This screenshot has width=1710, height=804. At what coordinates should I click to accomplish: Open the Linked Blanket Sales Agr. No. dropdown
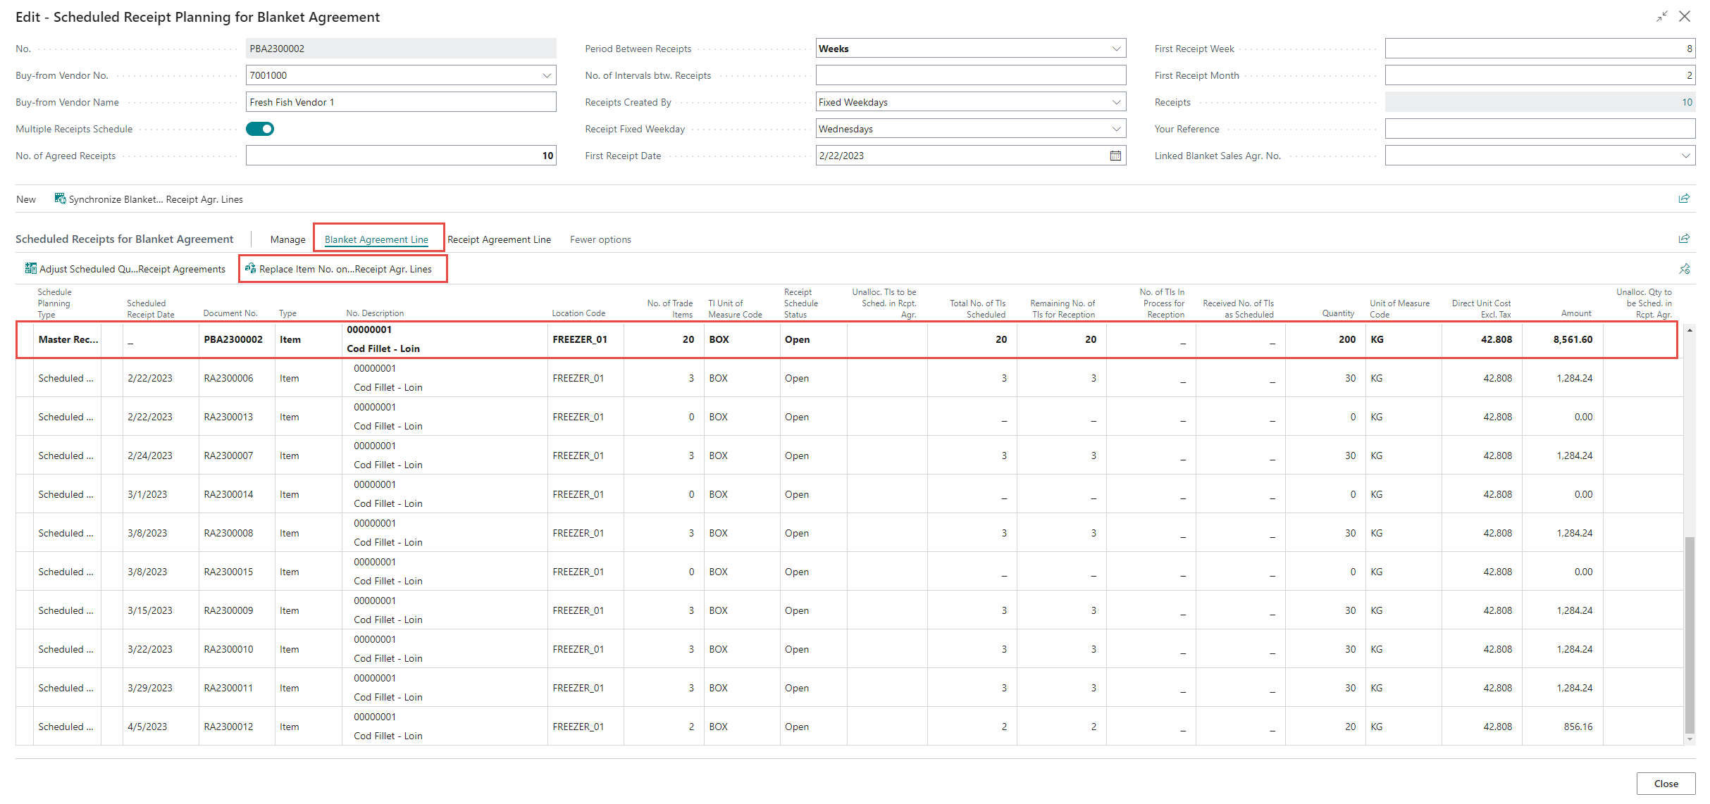click(1685, 156)
